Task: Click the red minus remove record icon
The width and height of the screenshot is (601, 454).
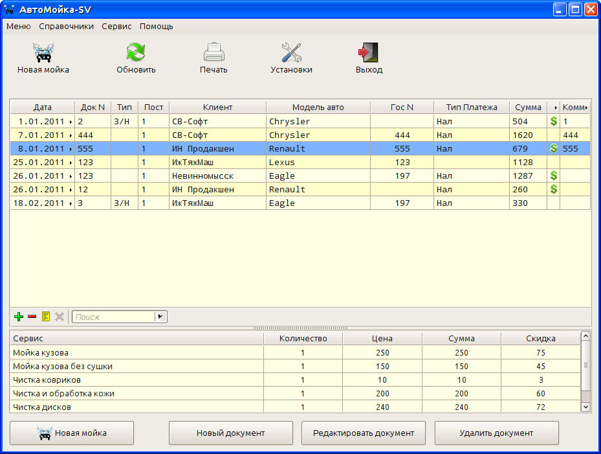Action: tap(32, 317)
